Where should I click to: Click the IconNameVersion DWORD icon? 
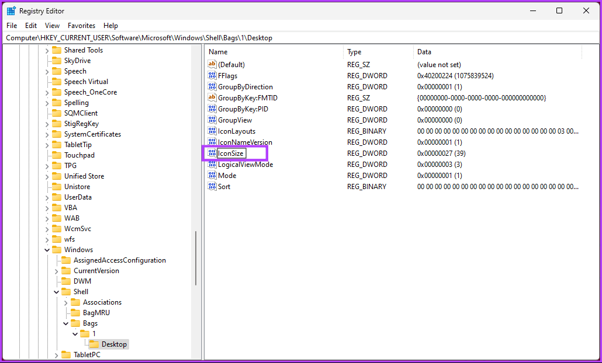point(212,142)
